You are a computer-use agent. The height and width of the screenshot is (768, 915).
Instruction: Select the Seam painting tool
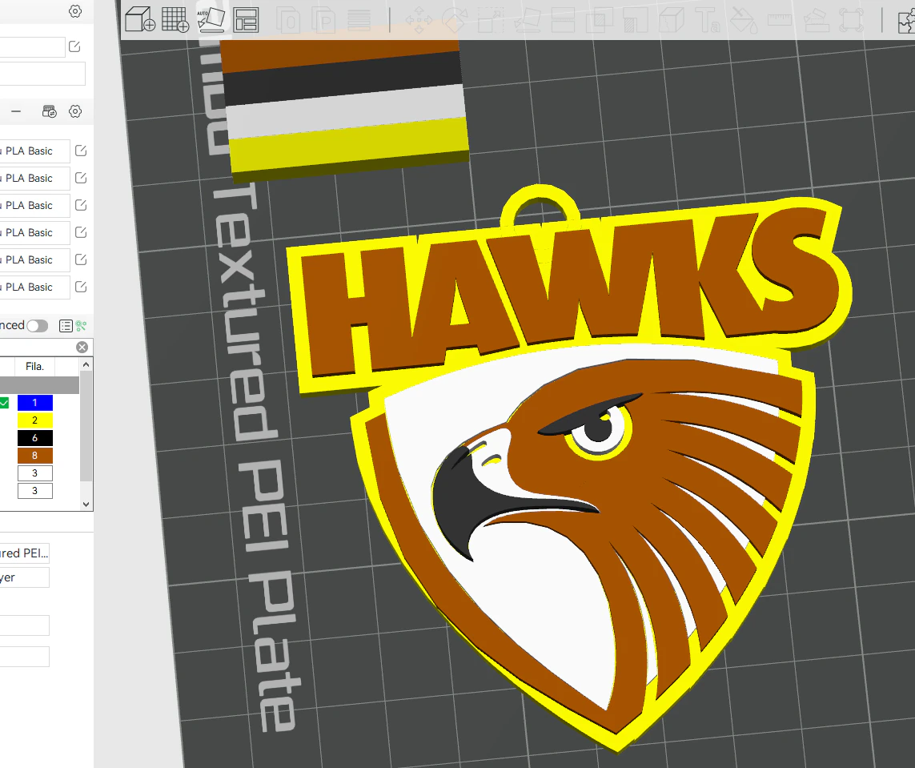[672, 21]
